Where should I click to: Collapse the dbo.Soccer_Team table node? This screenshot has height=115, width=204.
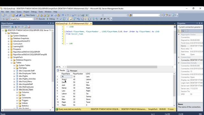coord(14,90)
